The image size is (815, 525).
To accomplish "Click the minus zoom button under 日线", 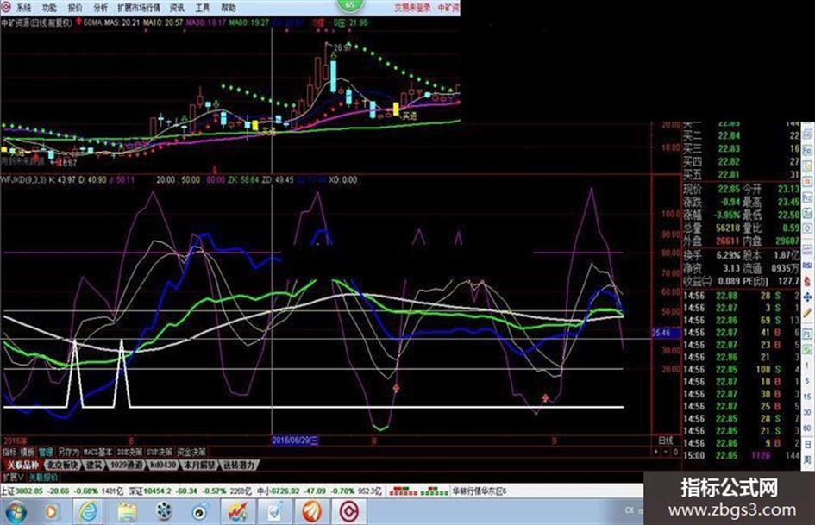I will [x=666, y=452].
